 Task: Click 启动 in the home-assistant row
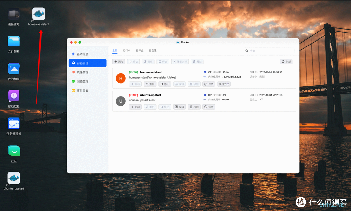(136, 84)
